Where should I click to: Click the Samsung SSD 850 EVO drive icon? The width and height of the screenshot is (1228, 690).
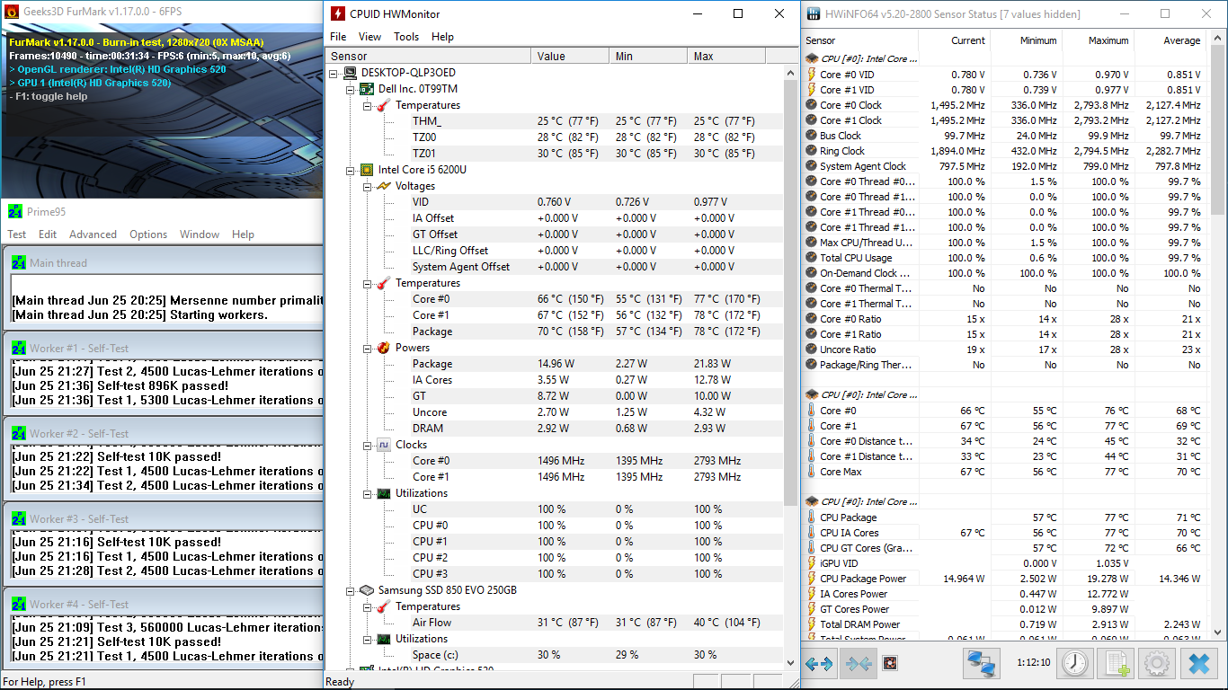point(367,590)
